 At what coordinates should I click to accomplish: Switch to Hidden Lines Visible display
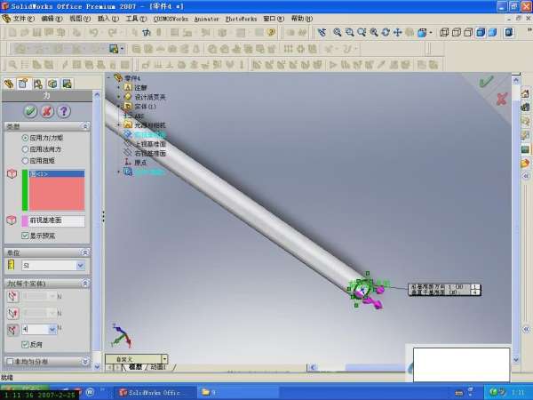click(x=457, y=32)
